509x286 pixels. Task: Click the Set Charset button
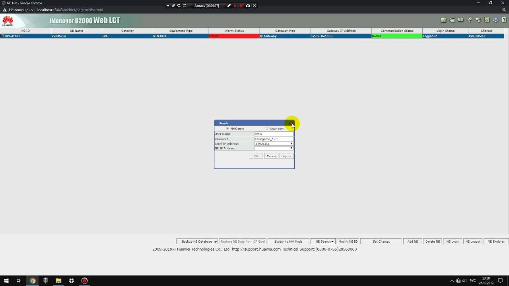click(x=381, y=242)
